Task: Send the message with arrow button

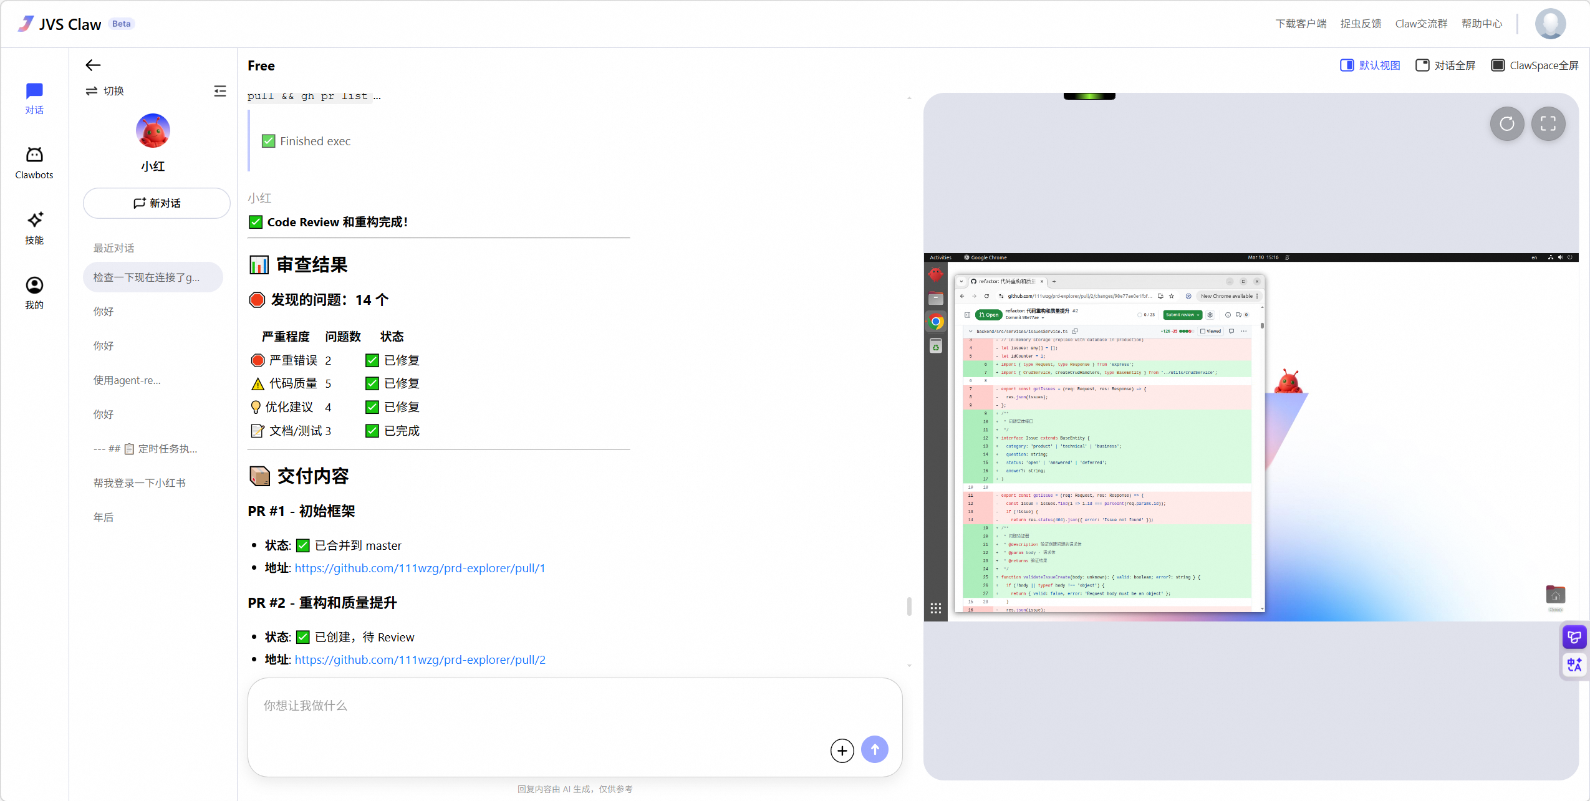Action: [x=874, y=750]
